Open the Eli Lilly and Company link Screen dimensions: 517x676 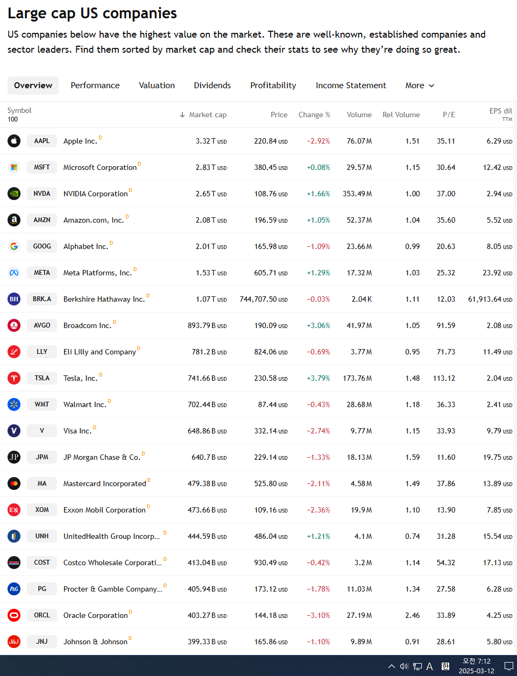click(100, 352)
